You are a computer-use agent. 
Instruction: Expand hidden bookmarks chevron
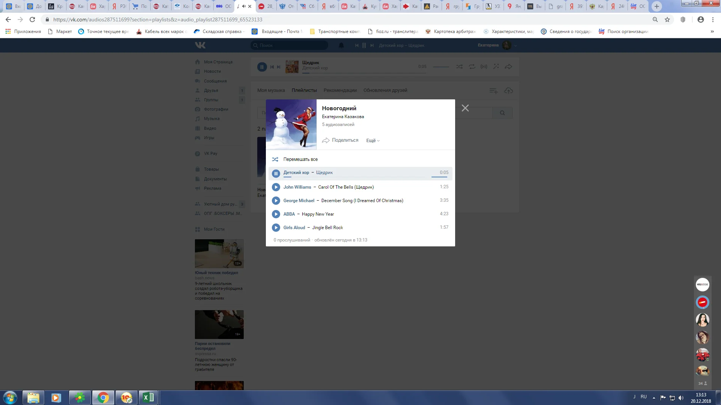coord(712,31)
